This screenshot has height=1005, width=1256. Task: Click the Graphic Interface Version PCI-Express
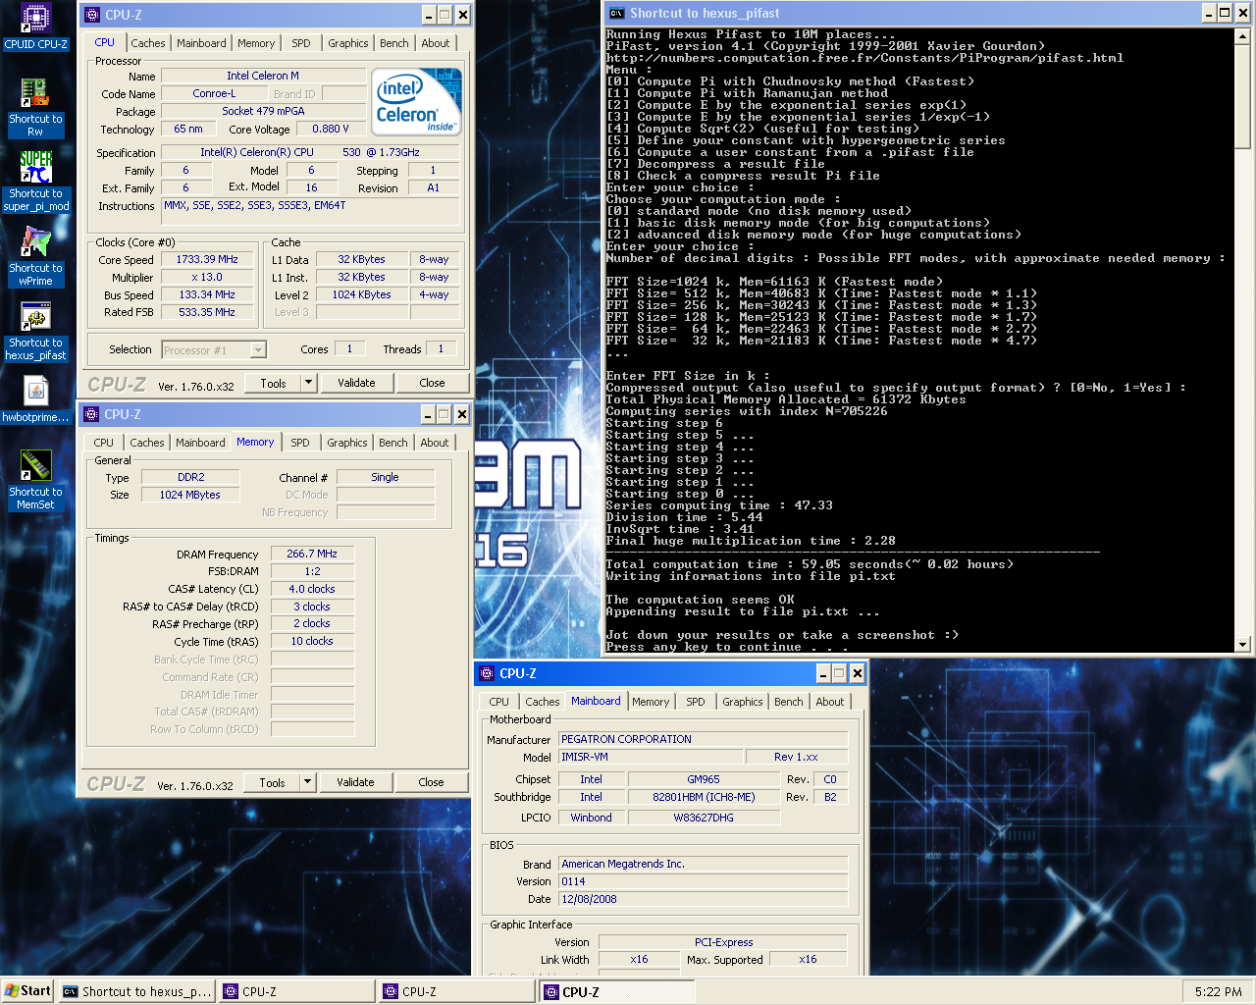tap(723, 942)
